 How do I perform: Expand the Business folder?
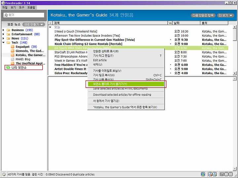[3, 30]
